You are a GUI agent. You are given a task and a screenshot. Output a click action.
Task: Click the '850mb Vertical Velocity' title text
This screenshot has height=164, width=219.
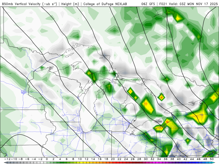point(21,4)
